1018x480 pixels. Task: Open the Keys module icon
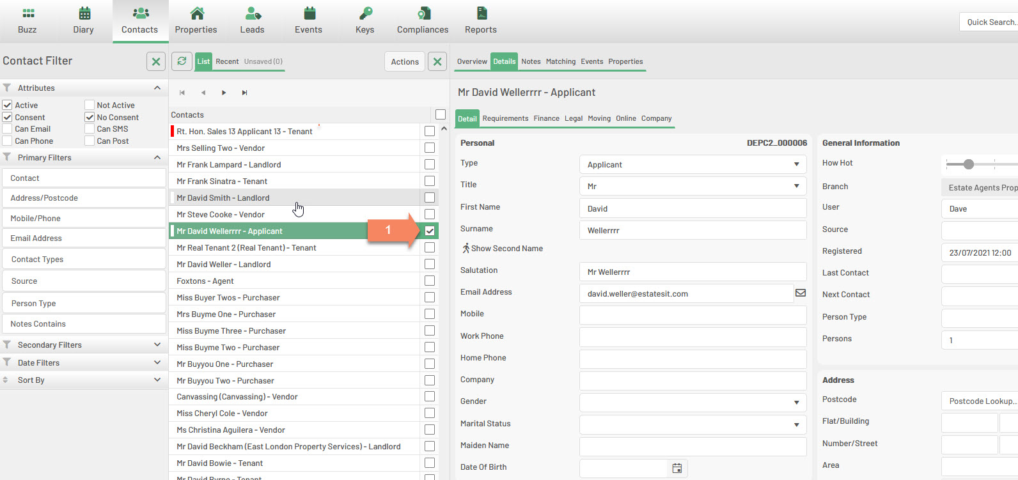point(365,13)
